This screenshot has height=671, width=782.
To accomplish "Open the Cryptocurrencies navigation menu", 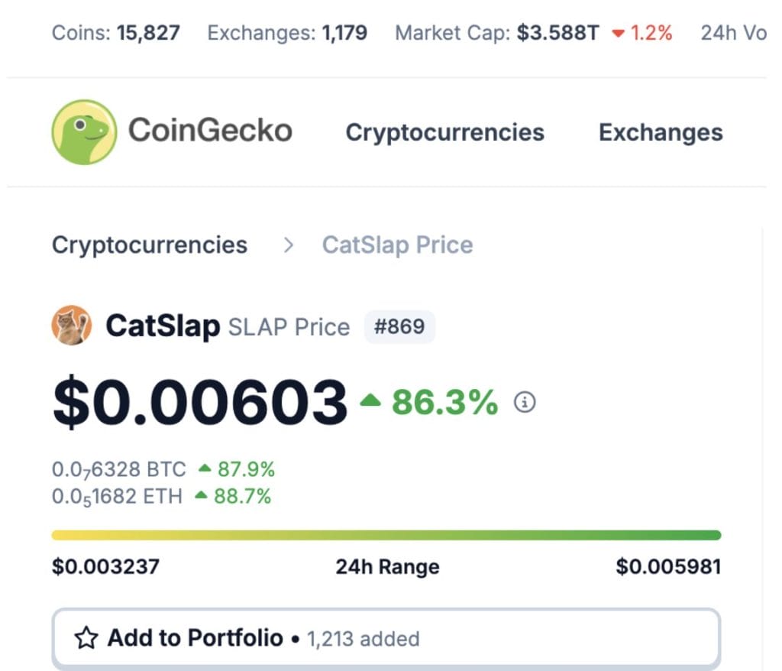I will [x=445, y=132].
